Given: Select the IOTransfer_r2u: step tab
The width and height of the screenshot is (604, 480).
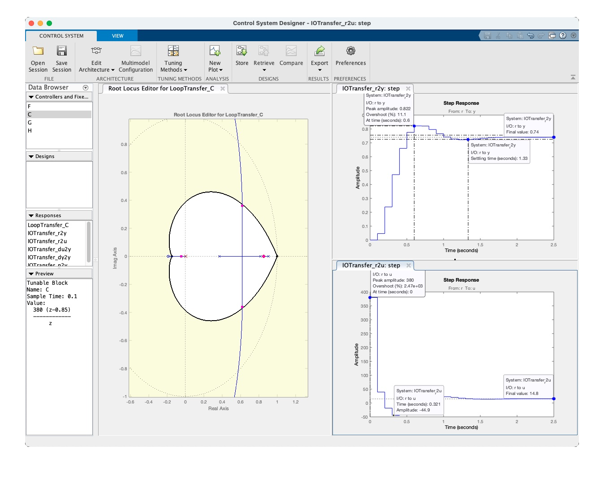Looking at the screenshot, I should click(371, 266).
